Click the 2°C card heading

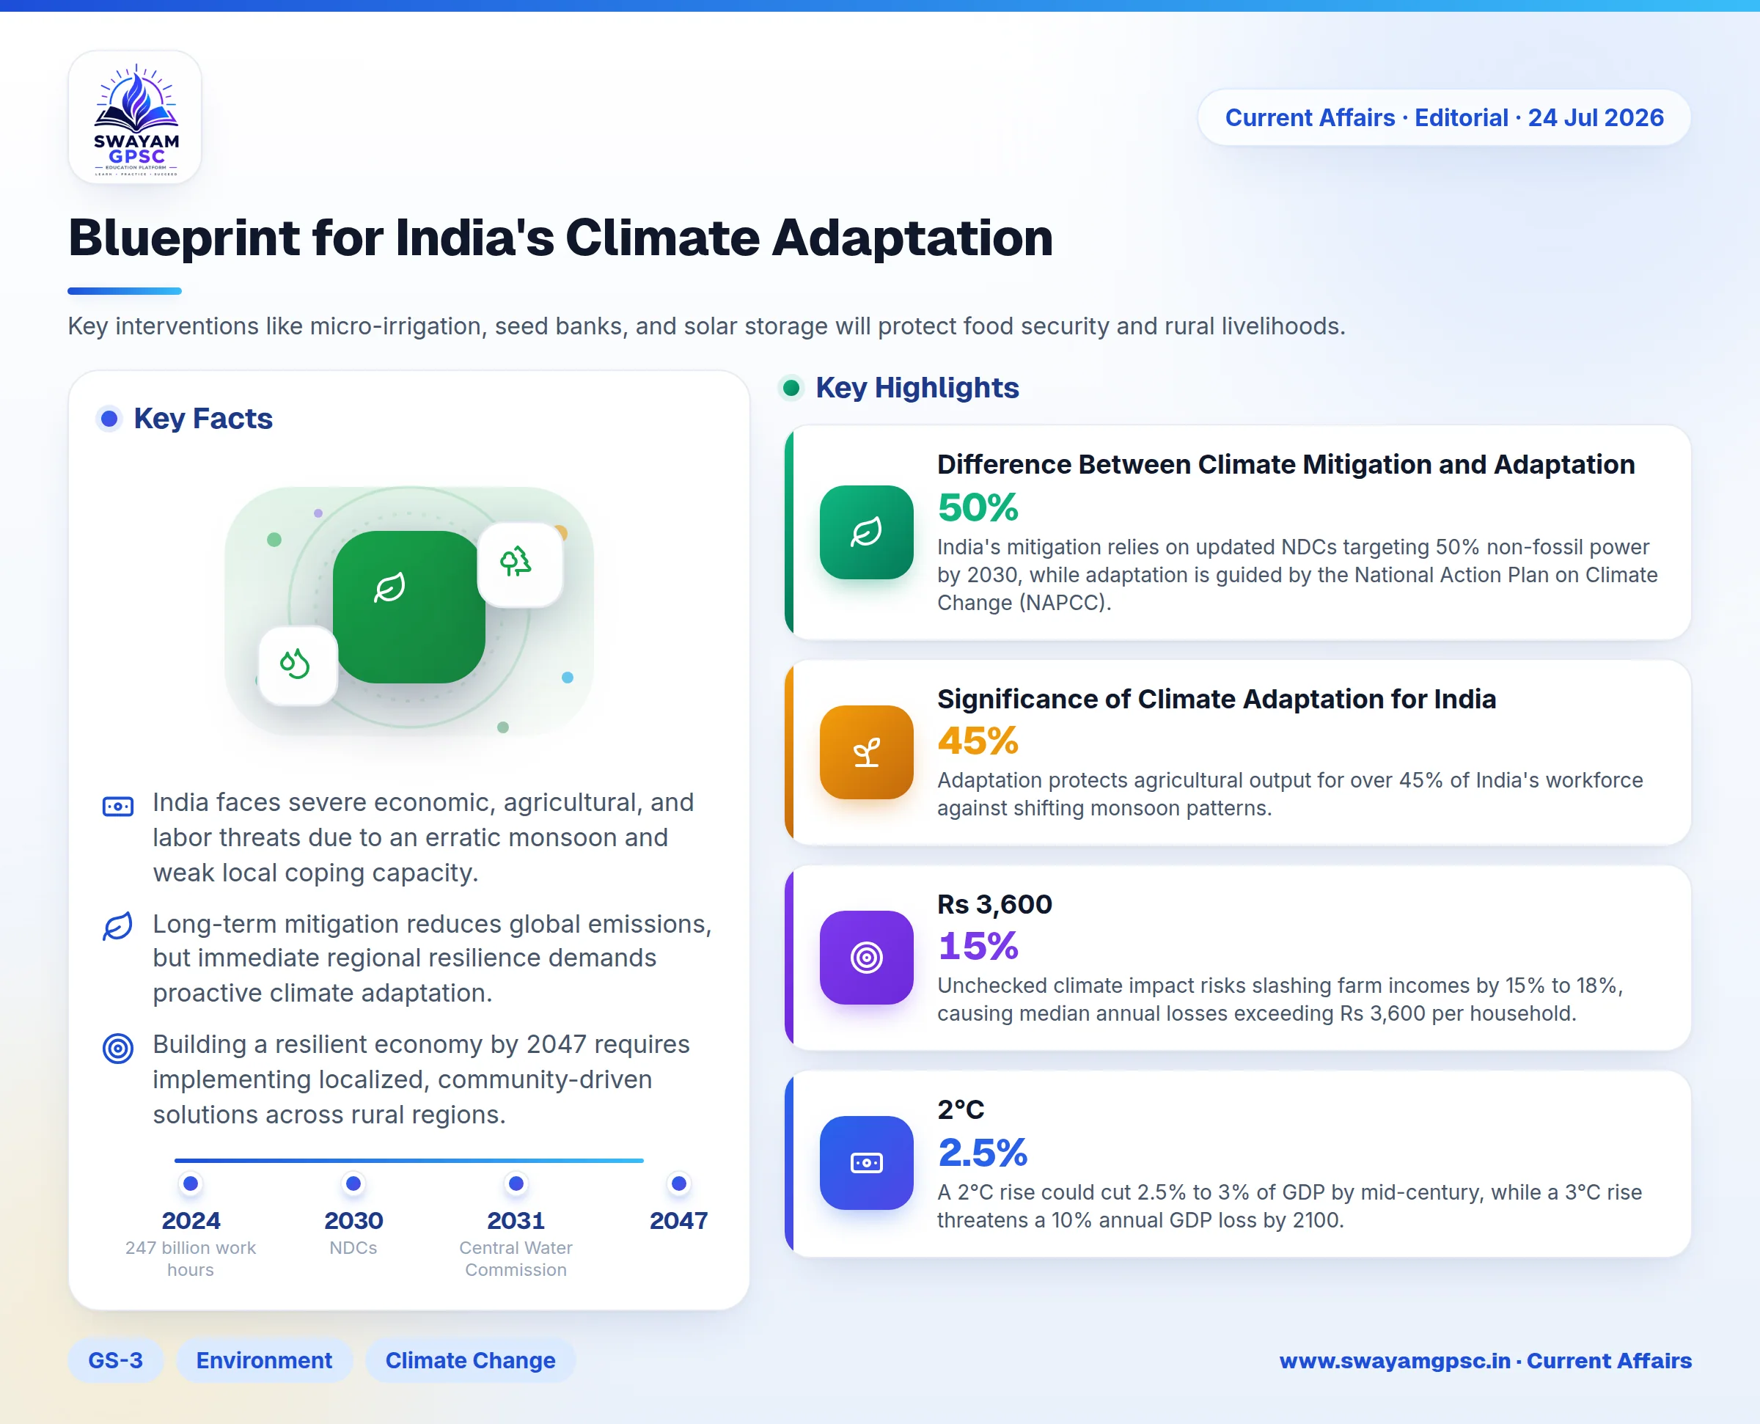[x=961, y=1109]
